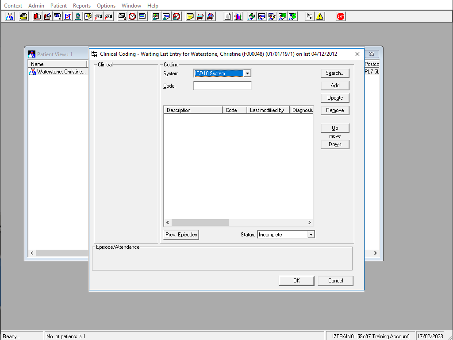Open the System ICD10 dropdown arrow
Viewport: 453px width, 340px height.
click(247, 73)
